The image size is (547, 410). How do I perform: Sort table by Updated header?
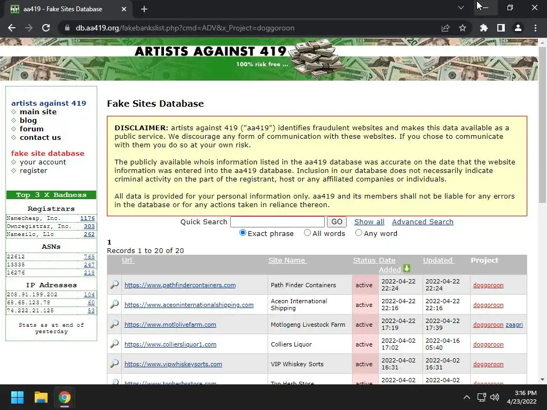coord(438,260)
